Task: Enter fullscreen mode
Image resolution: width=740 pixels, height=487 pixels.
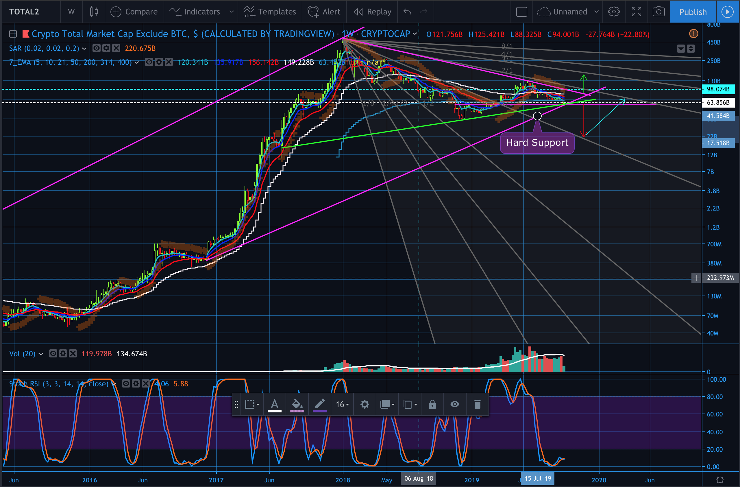Action: click(x=636, y=12)
